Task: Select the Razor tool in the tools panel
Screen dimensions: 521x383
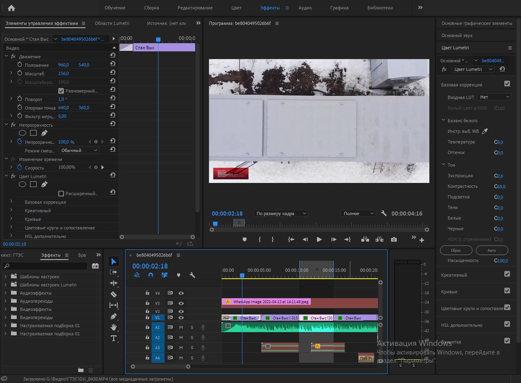Action: 114,294
